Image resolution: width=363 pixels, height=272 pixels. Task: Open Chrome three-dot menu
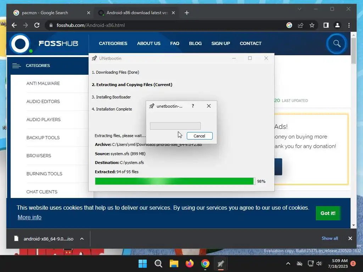point(349,25)
